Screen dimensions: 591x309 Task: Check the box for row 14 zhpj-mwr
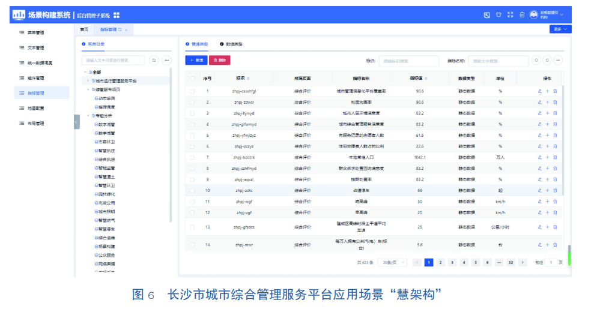(x=193, y=245)
